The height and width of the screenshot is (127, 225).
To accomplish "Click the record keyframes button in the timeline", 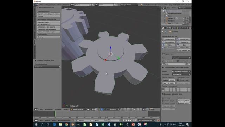I will pos(159,120).
